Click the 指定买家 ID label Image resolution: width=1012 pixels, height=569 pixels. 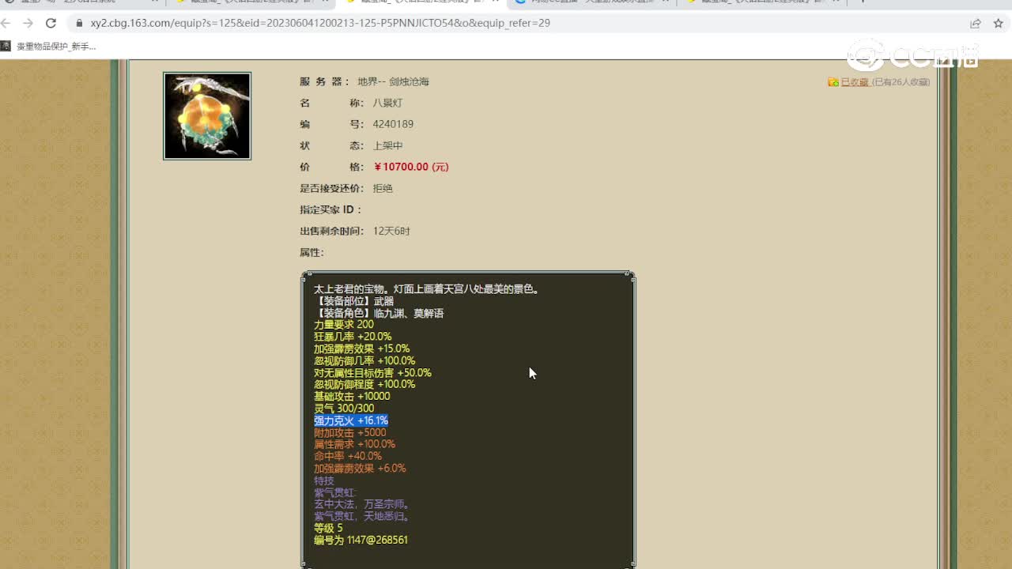tap(330, 209)
